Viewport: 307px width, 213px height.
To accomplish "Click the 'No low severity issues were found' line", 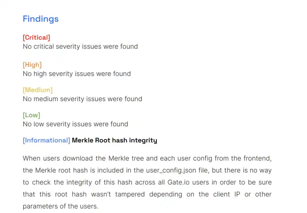I will (76, 124).
